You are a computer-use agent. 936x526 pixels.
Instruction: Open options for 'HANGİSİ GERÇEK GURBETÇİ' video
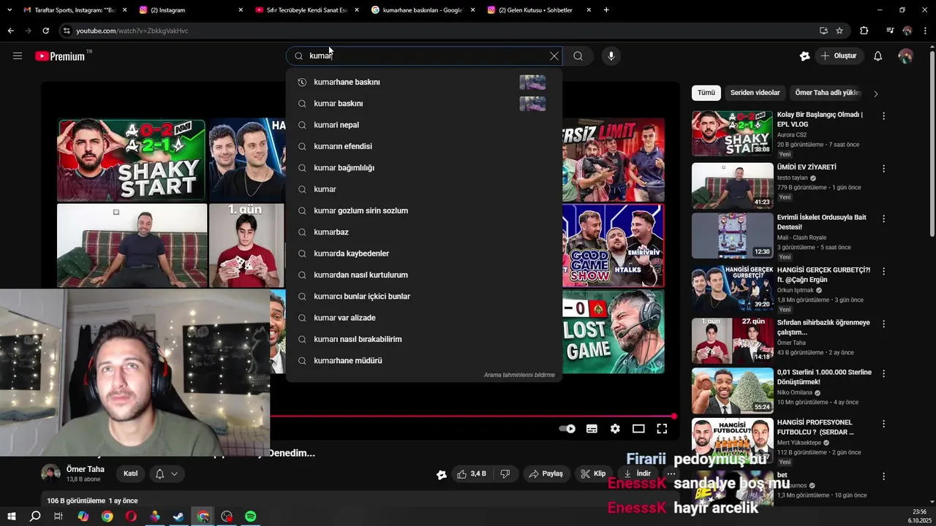pyautogui.click(x=883, y=271)
